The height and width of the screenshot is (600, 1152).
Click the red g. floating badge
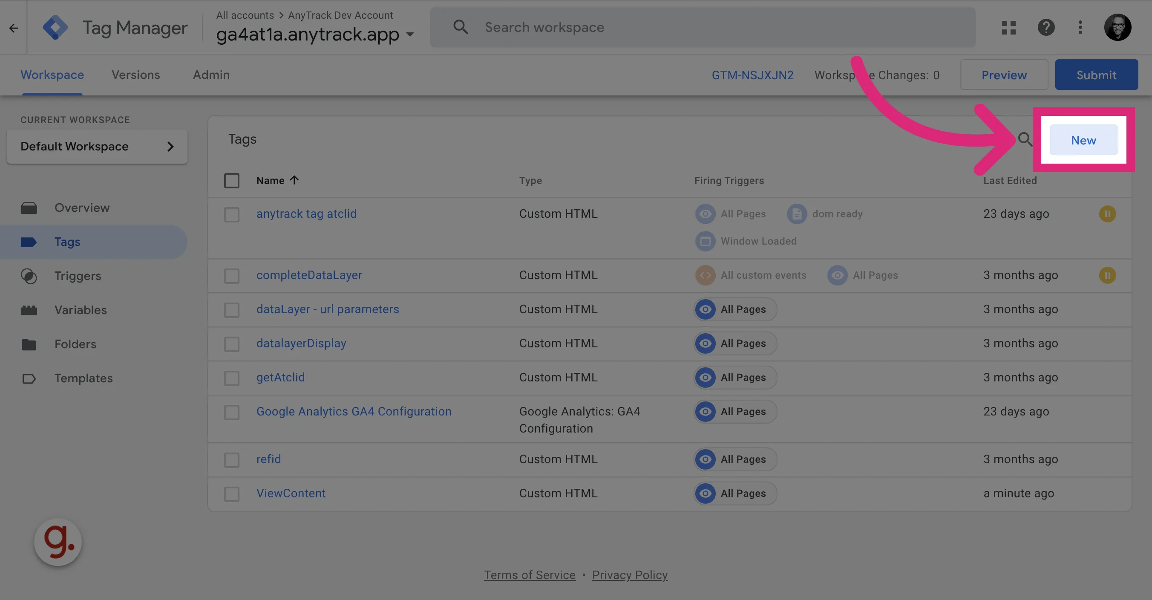(58, 542)
